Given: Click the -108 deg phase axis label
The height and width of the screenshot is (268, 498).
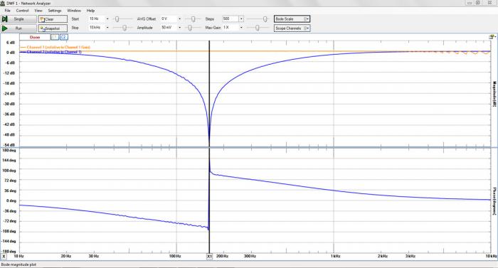Looking at the screenshot, I should point(9,231).
